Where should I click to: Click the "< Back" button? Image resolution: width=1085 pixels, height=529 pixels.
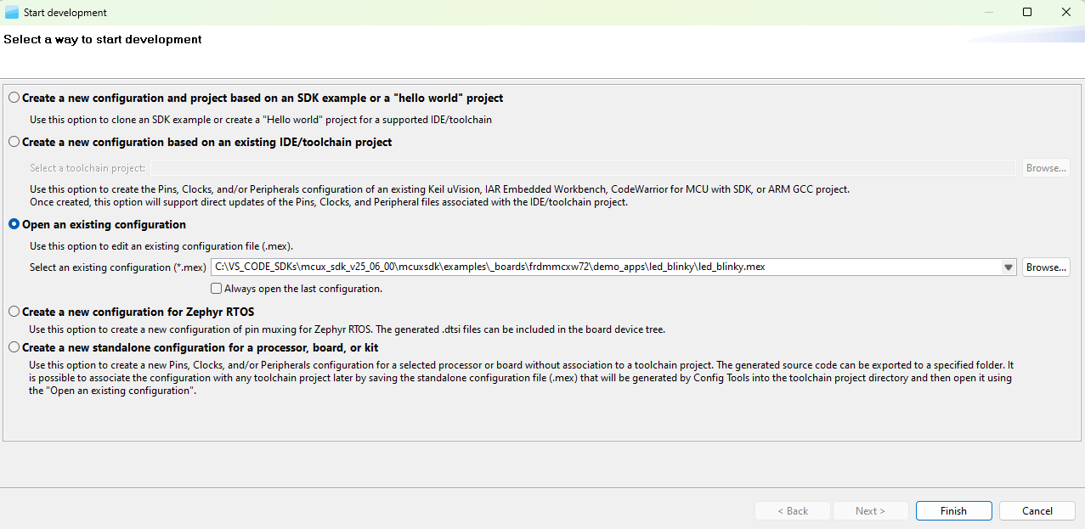pos(792,510)
